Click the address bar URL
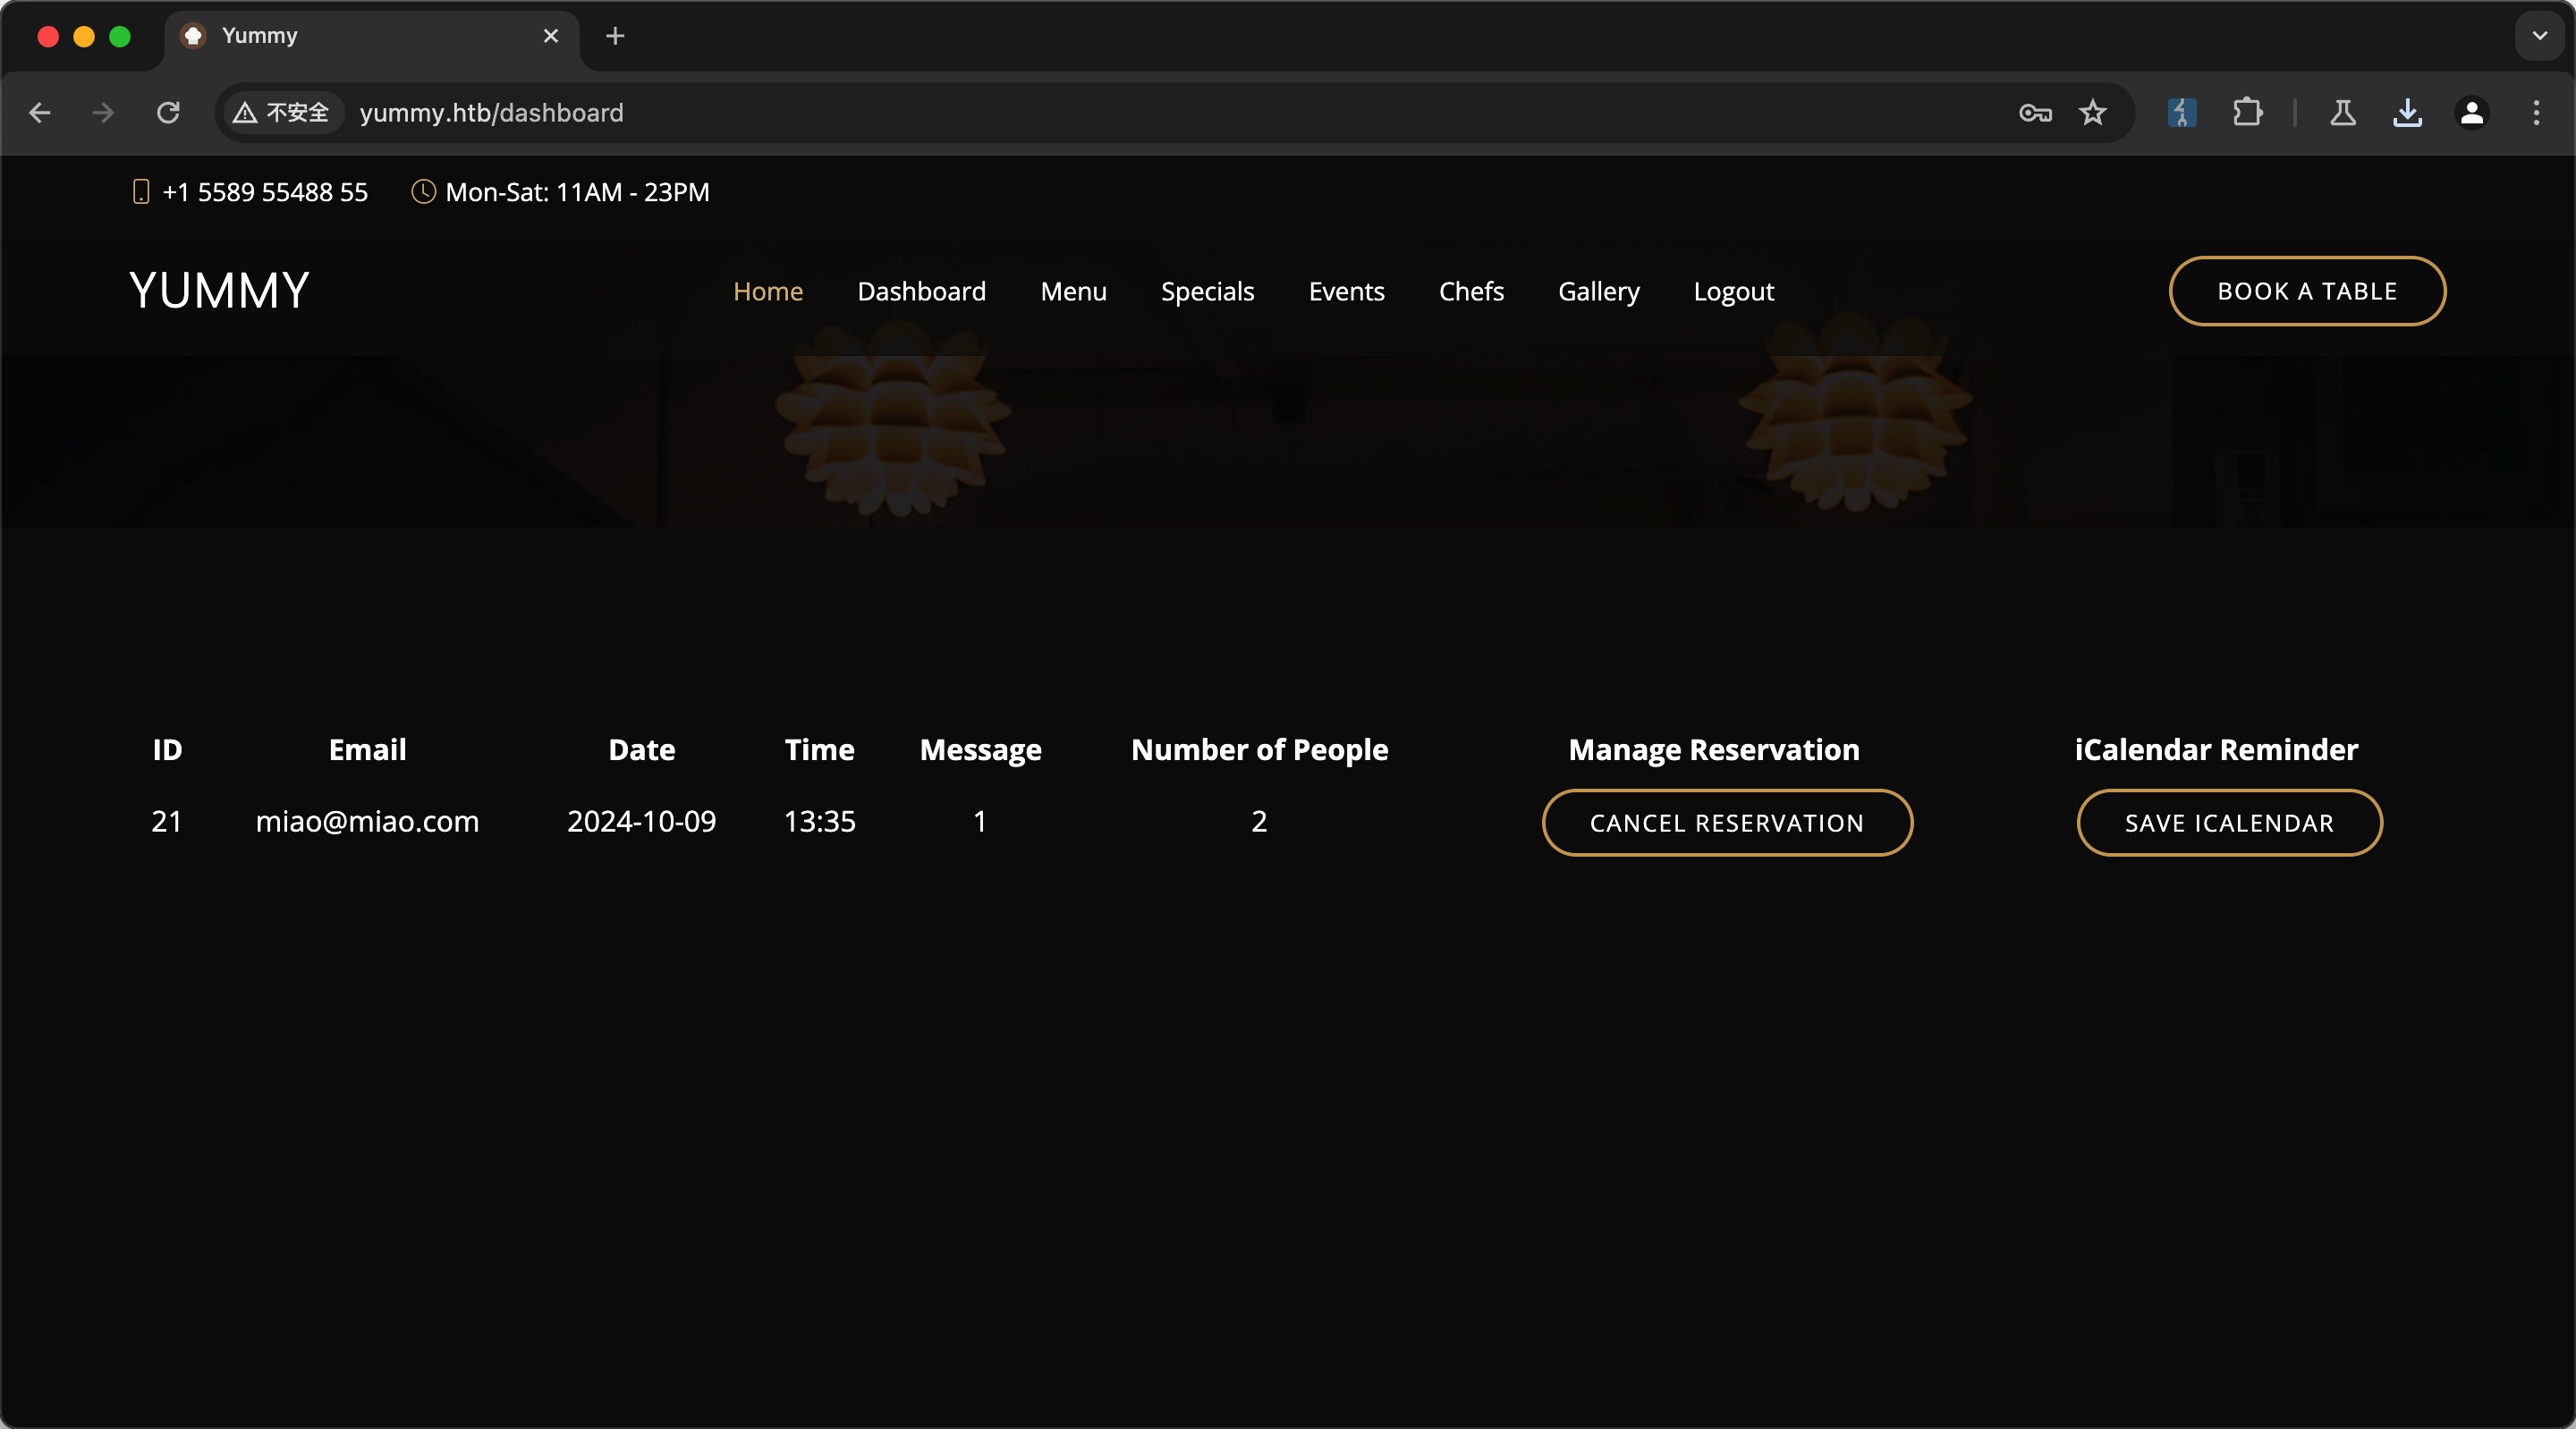 pyautogui.click(x=491, y=113)
